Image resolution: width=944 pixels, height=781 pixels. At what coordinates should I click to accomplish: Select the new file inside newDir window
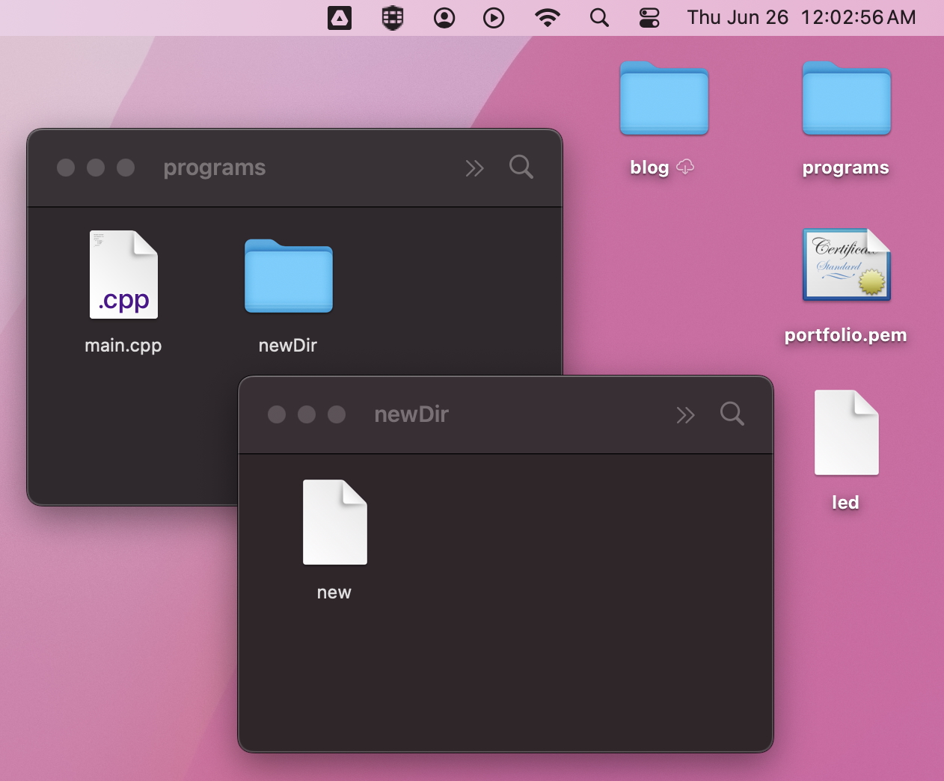pyautogui.click(x=334, y=522)
